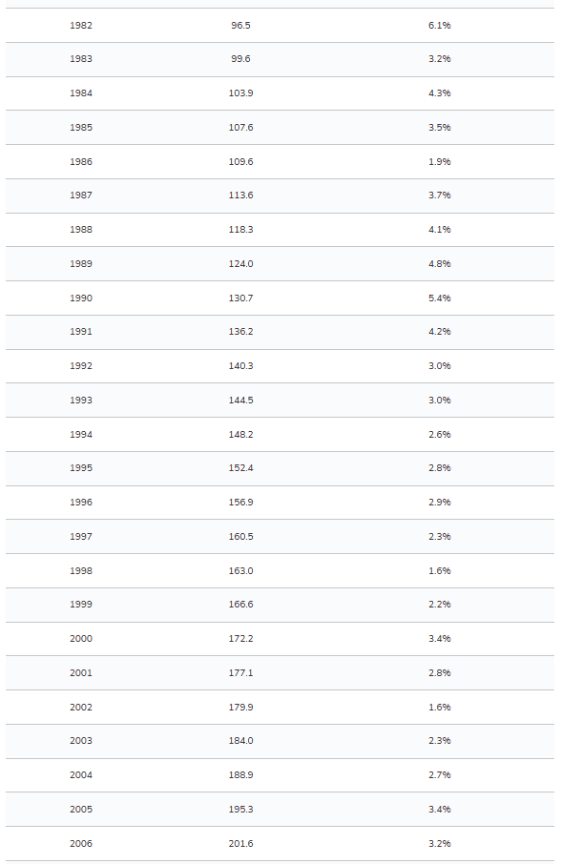Click the 1986 year cell
This screenshot has width=561, height=864.
(x=80, y=161)
